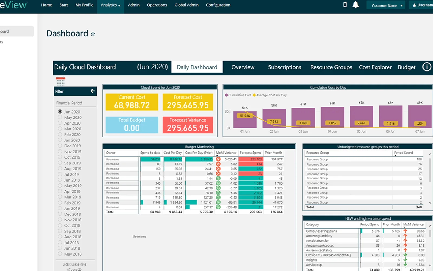Screen dimensions: 433x271
Task: Select Jan 2019 financial period
Action: pos(60,208)
